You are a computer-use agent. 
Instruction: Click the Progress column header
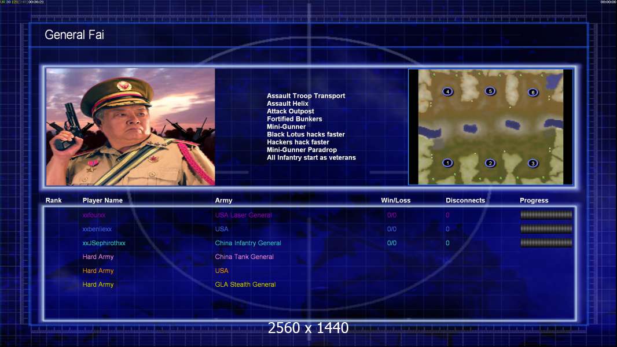click(x=534, y=201)
